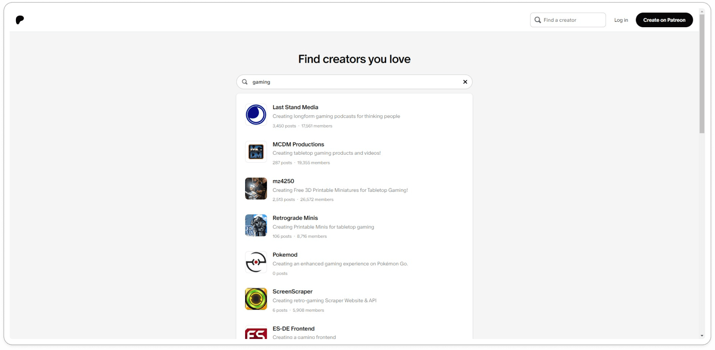Open ES-DE Frontend red avatar
The height and width of the screenshot is (350, 715).
(x=256, y=332)
